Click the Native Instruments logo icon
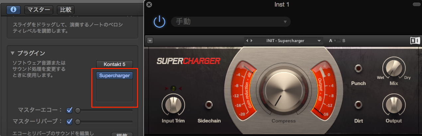Viewport: 422px width, 136px height. point(415,41)
